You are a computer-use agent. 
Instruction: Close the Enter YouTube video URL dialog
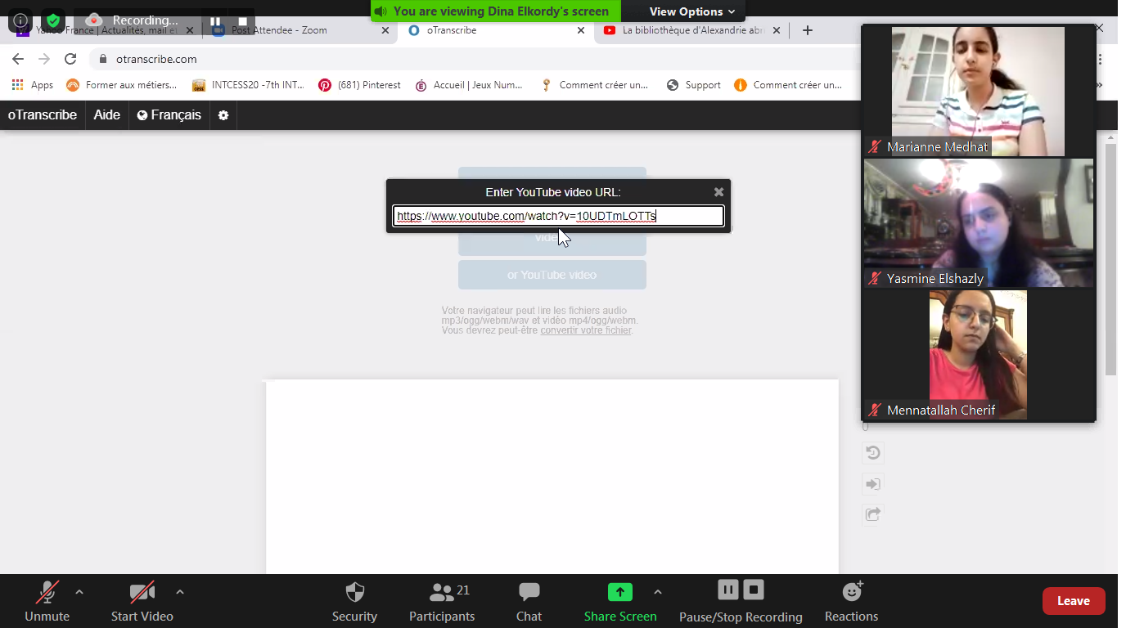point(718,192)
